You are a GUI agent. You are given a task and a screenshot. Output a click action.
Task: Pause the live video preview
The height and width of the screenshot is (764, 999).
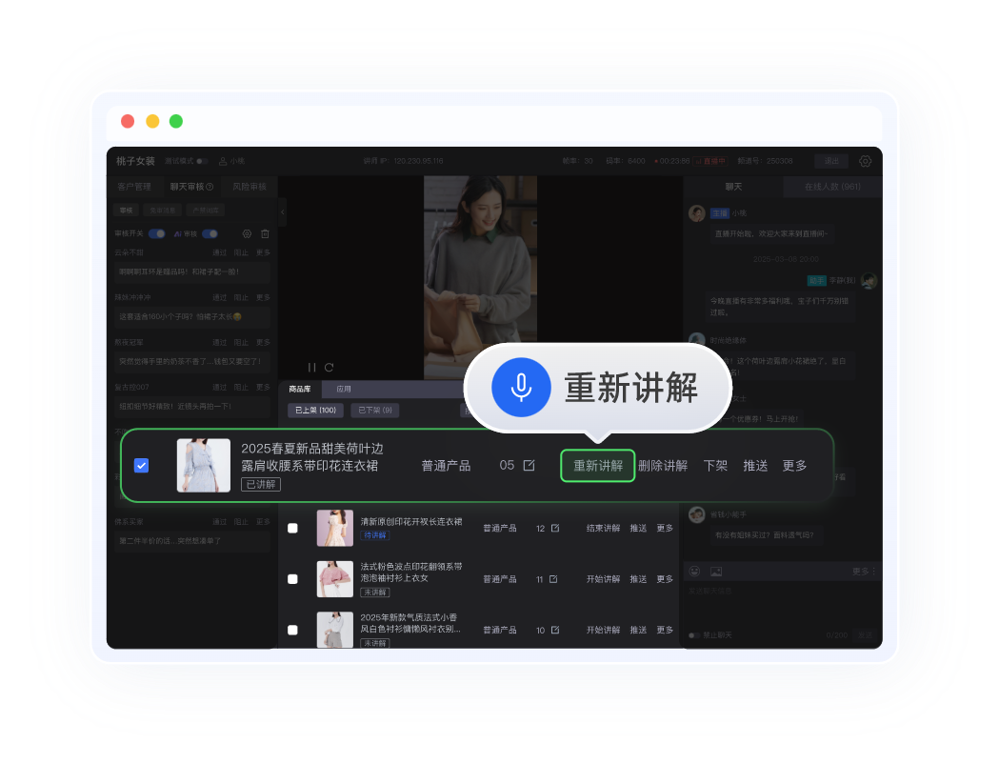coord(311,367)
